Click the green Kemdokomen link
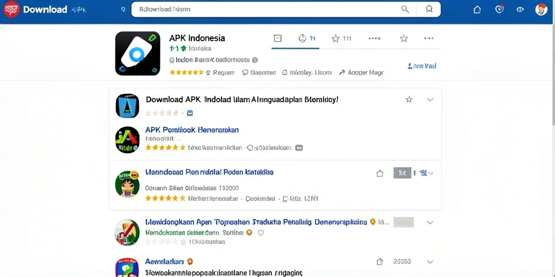 pyautogui.click(x=182, y=233)
